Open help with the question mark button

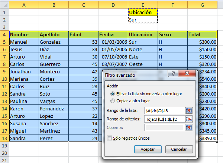172,74
